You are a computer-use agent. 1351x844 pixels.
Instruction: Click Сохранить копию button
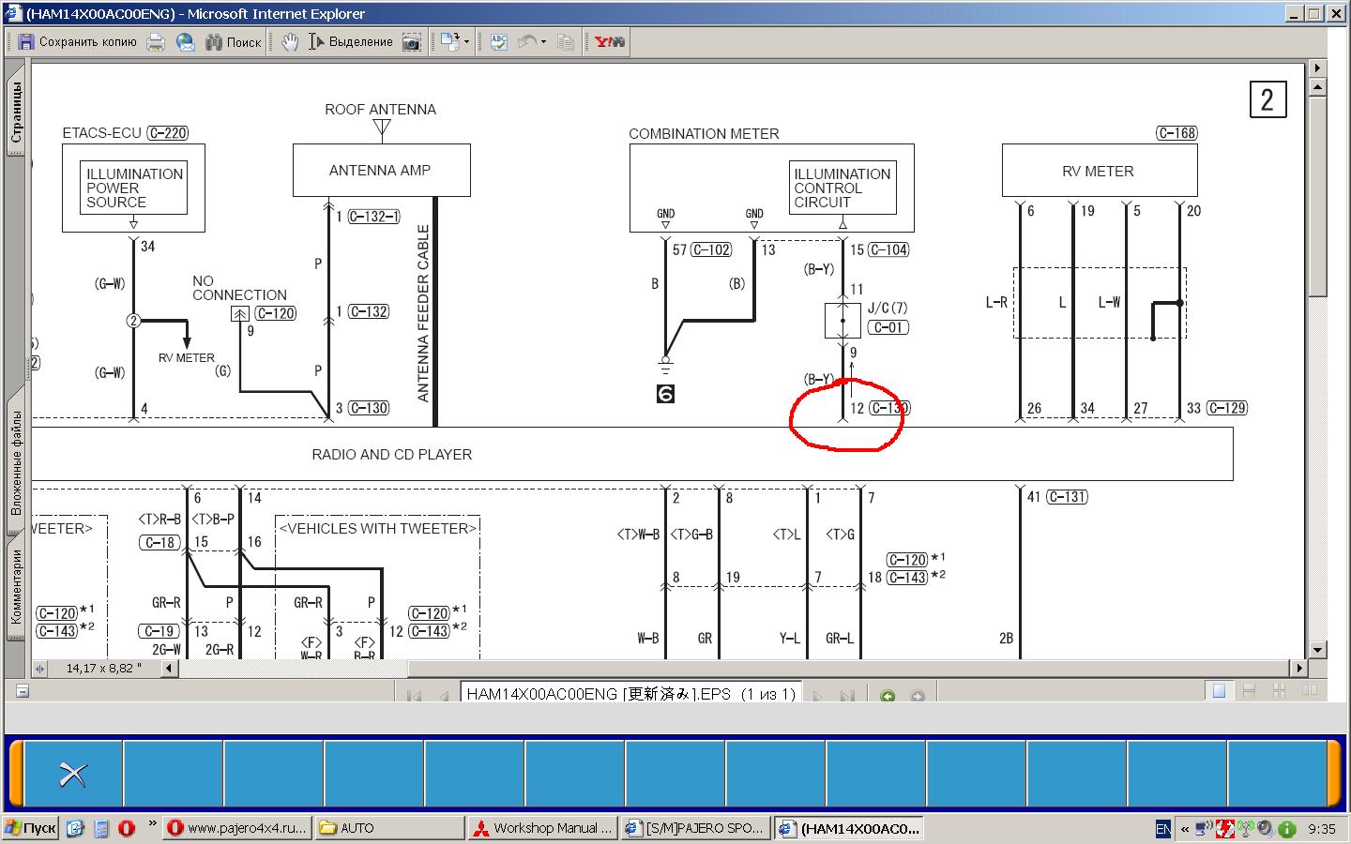77,41
